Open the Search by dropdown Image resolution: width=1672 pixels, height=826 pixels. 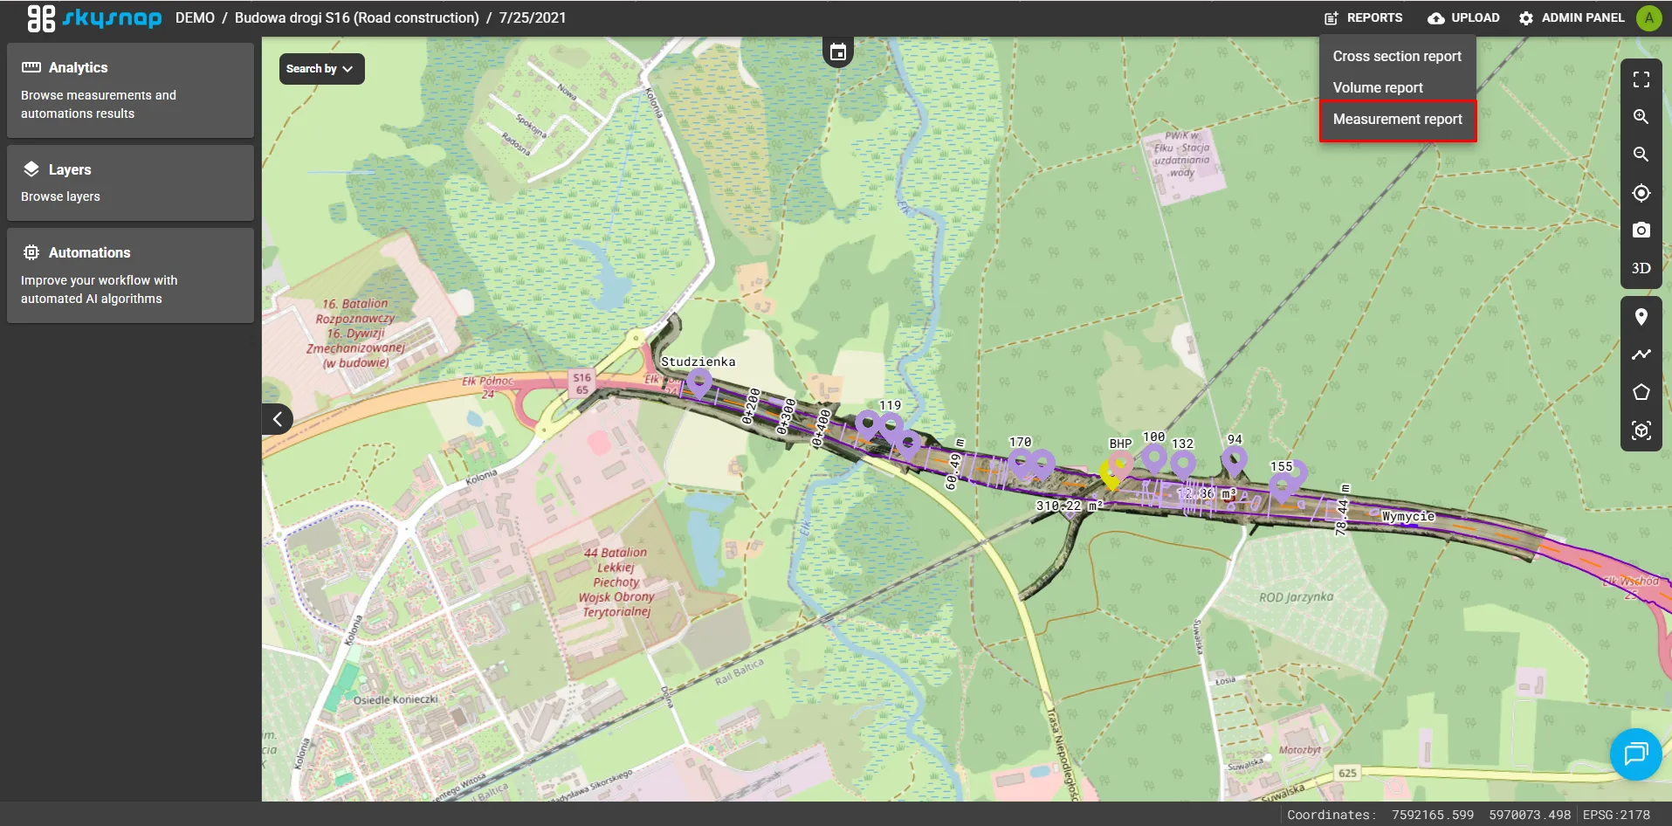point(321,69)
